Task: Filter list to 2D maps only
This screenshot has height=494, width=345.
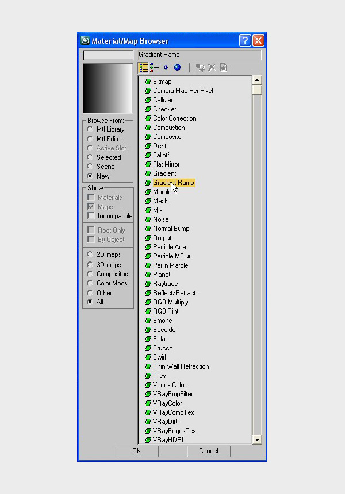Action: click(90, 254)
